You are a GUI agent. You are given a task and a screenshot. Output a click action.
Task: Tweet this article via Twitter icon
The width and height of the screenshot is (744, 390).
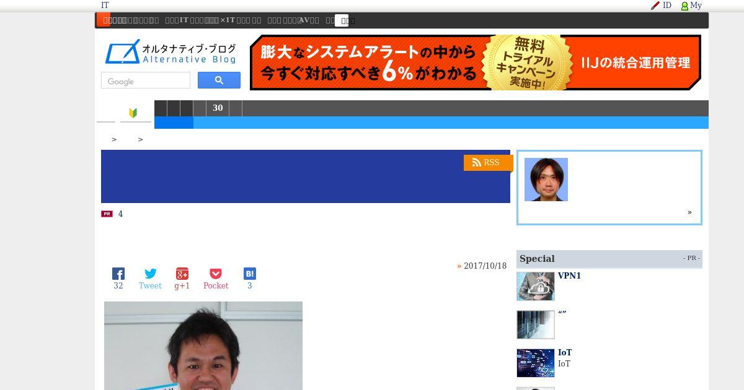(x=150, y=274)
